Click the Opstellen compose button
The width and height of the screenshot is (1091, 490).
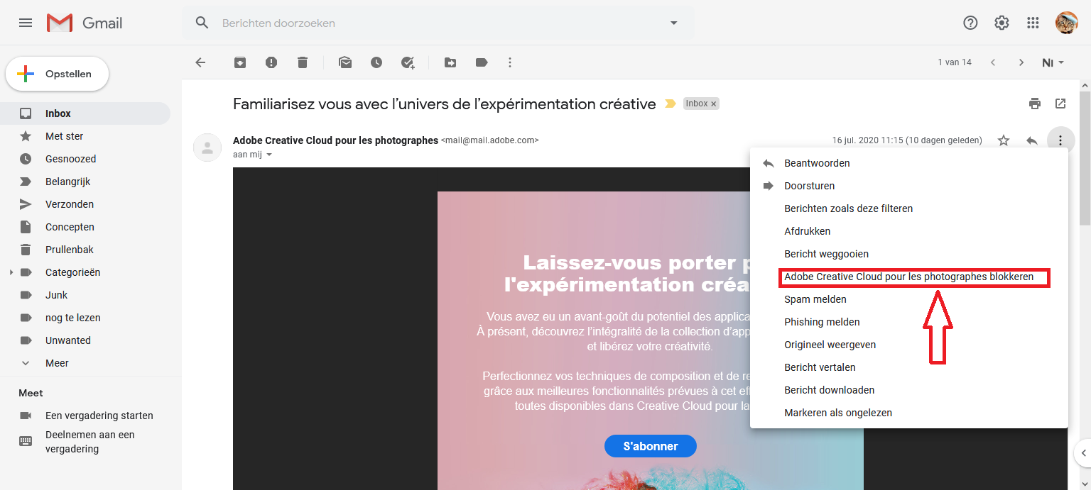coord(58,74)
